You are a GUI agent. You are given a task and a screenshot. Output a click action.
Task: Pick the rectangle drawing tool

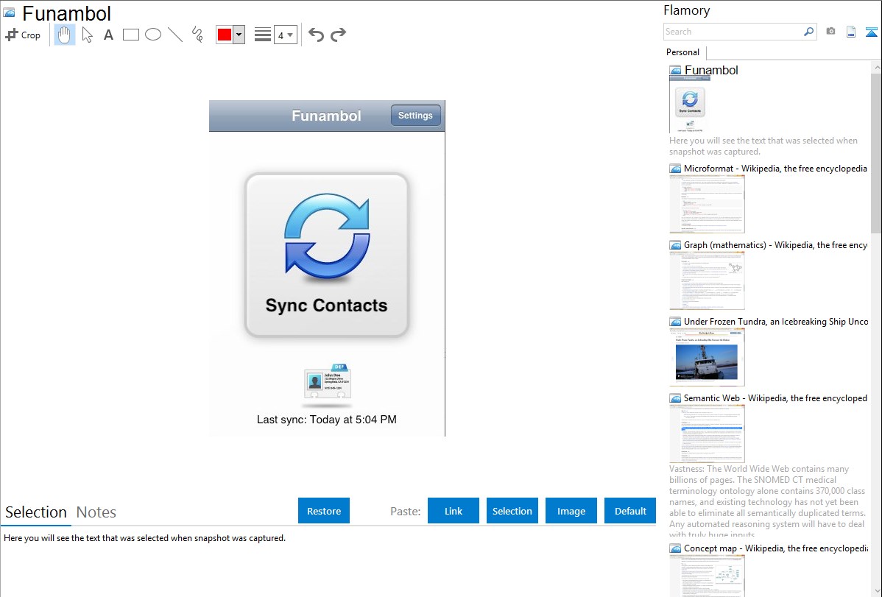[130, 35]
